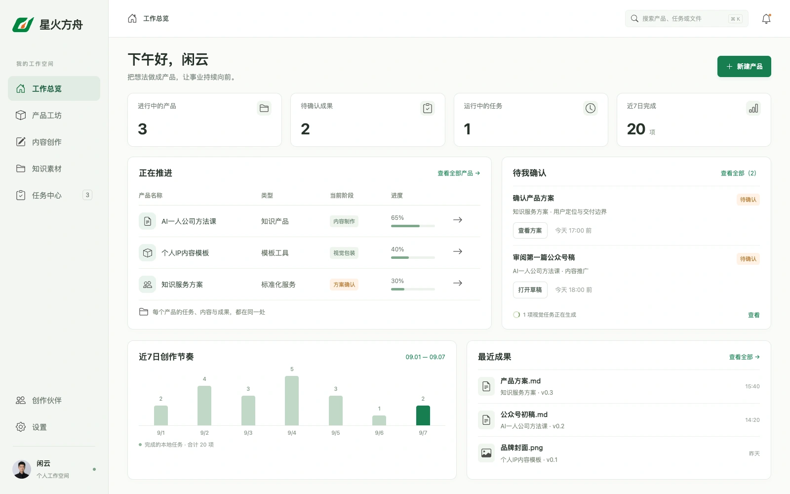790x494 pixels.
Task: Click the 方案确认 stage tag
Action: (344, 285)
